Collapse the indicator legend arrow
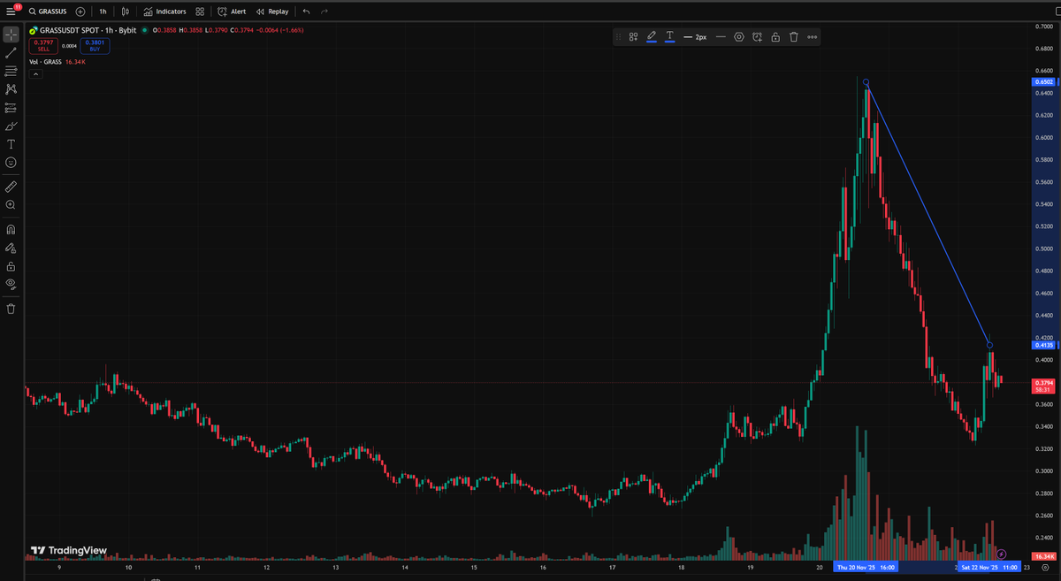Image resolution: width=1061 pixels, height=581 pixels. click(36, 75)
